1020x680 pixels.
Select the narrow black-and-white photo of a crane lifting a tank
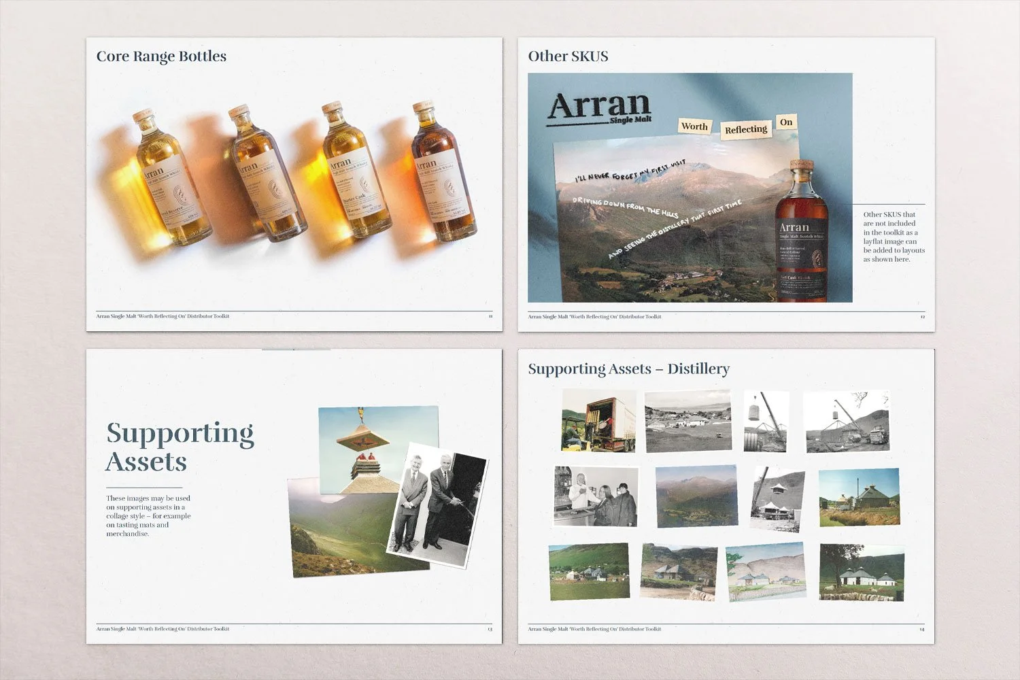coord(766,421)
